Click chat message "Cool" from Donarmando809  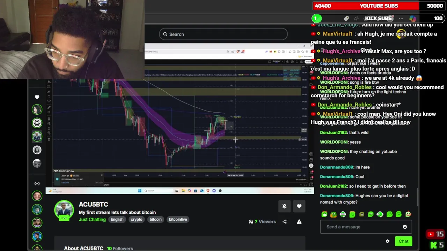360,177
